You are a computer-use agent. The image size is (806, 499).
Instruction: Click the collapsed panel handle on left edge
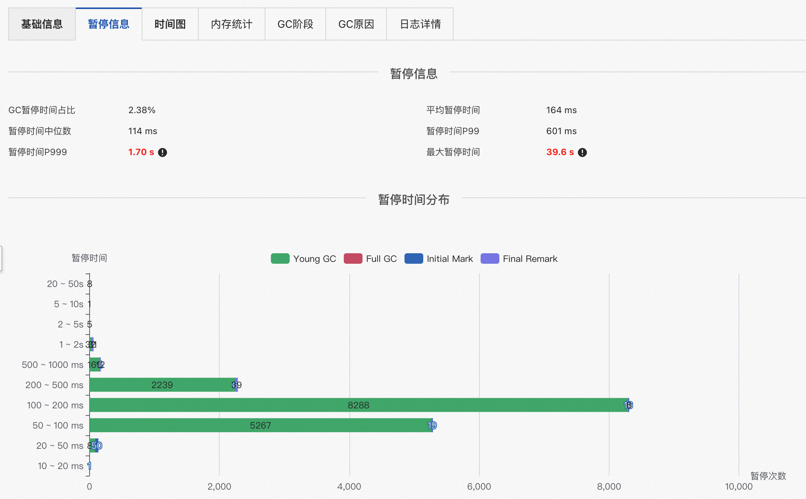click(x=2, y=257)
